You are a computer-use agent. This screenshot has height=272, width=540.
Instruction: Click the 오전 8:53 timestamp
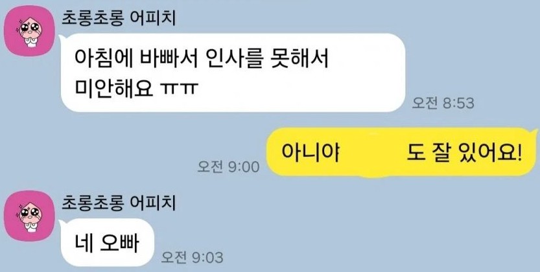coord(443,103)
